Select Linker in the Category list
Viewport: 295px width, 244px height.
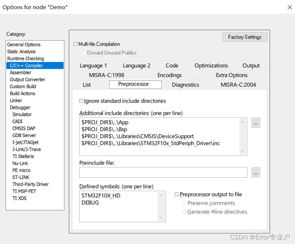[16, 101]
